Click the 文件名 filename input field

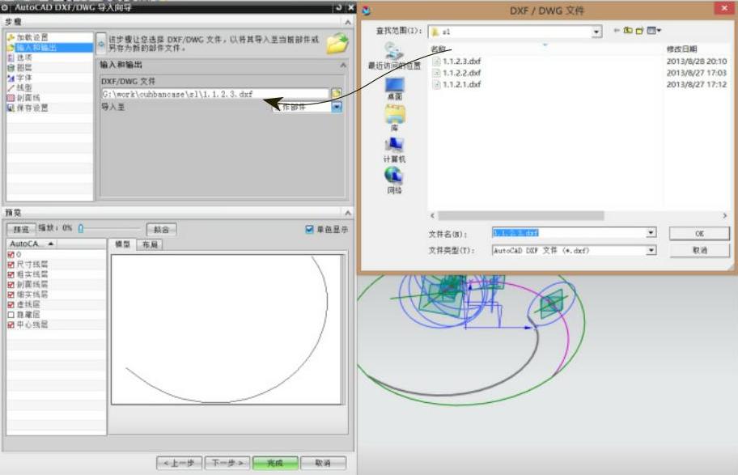click(x=569, y=232)
